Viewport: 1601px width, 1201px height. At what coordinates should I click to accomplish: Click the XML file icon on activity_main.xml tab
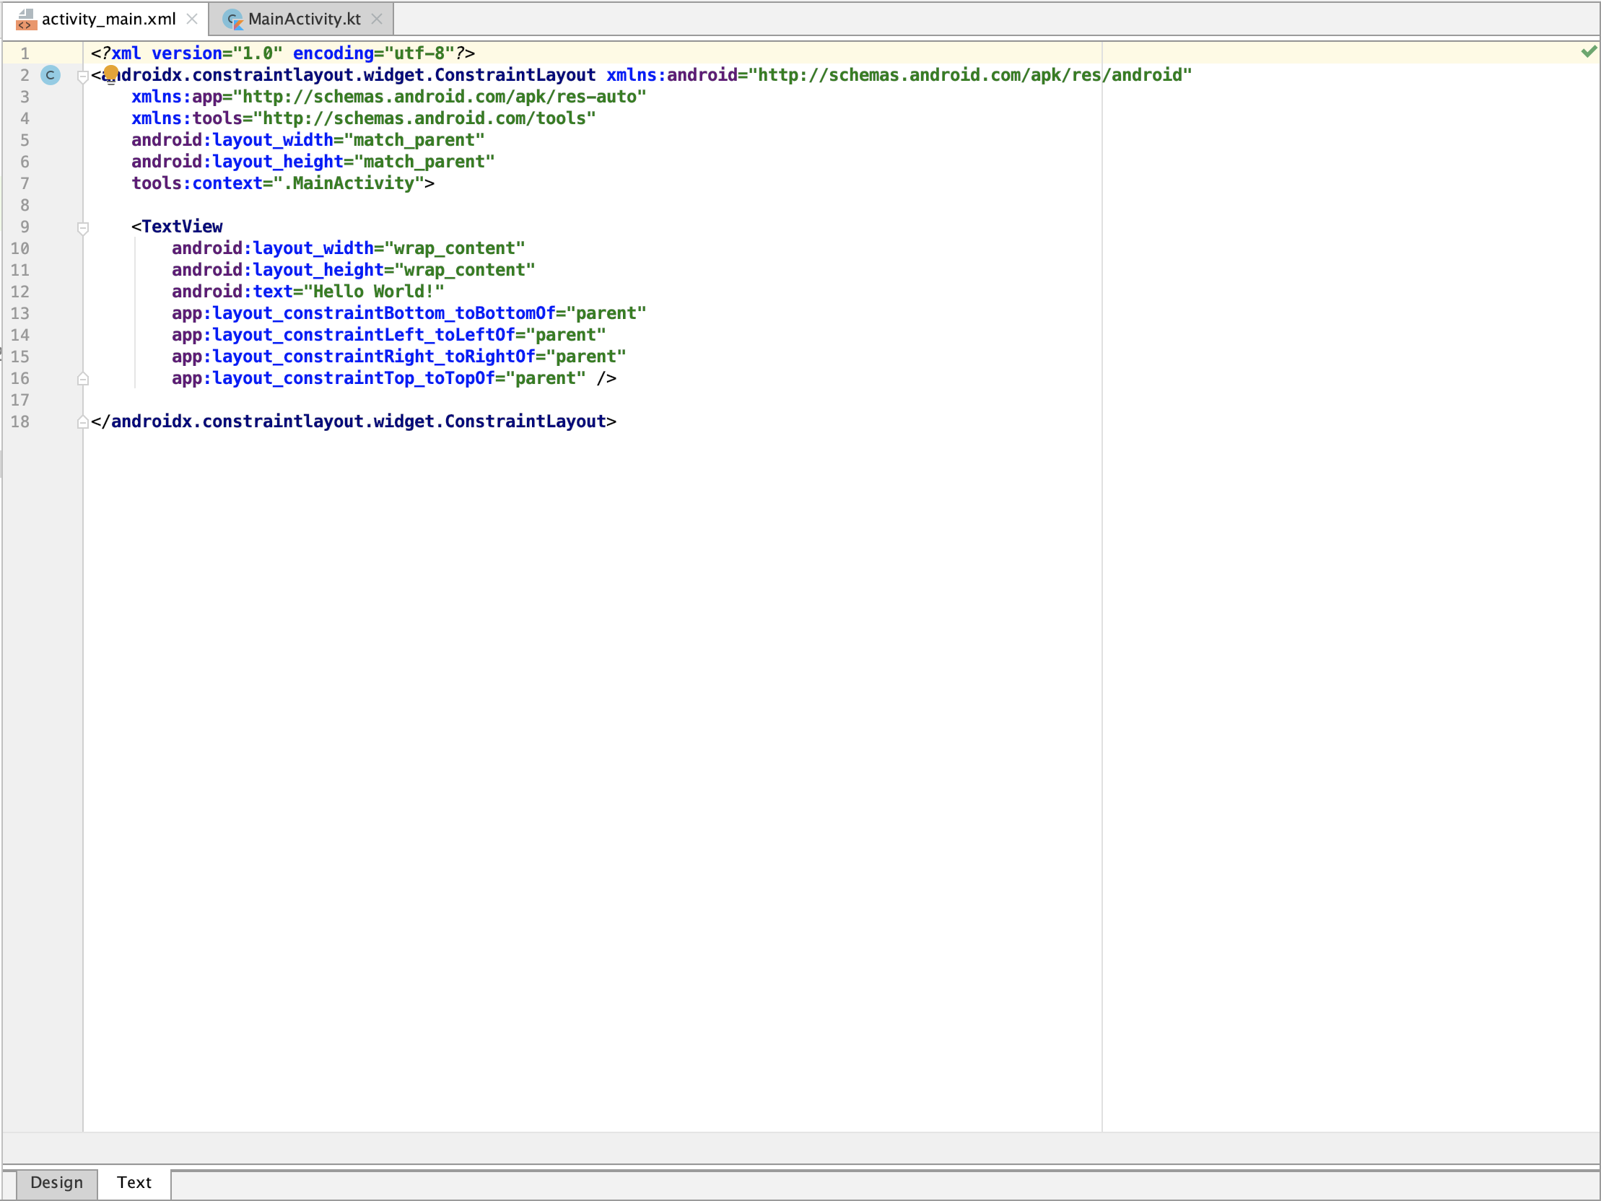26,19
